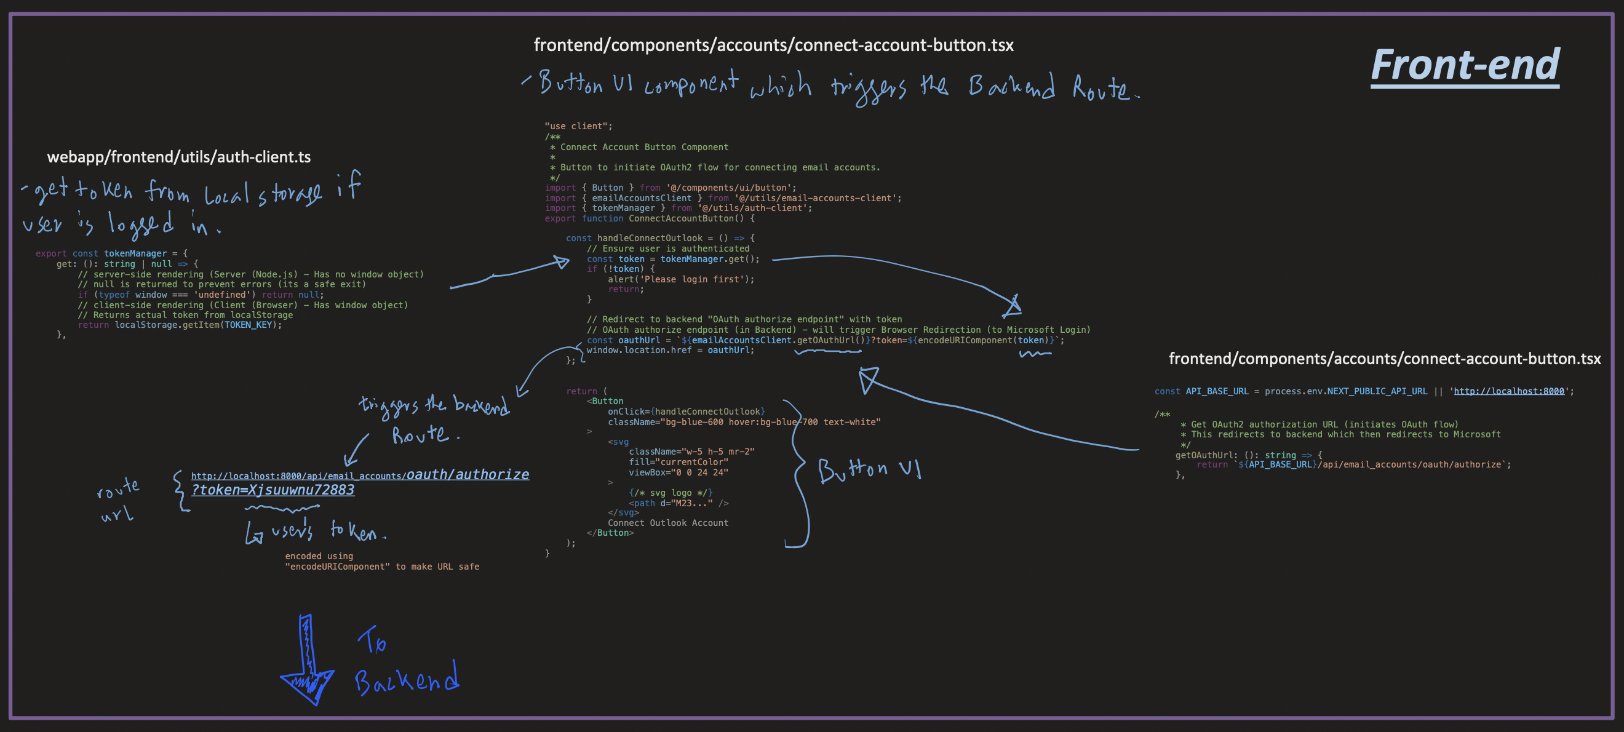Click the large blue downward arrow
1624x732 pixels.
tap(307, 661)
